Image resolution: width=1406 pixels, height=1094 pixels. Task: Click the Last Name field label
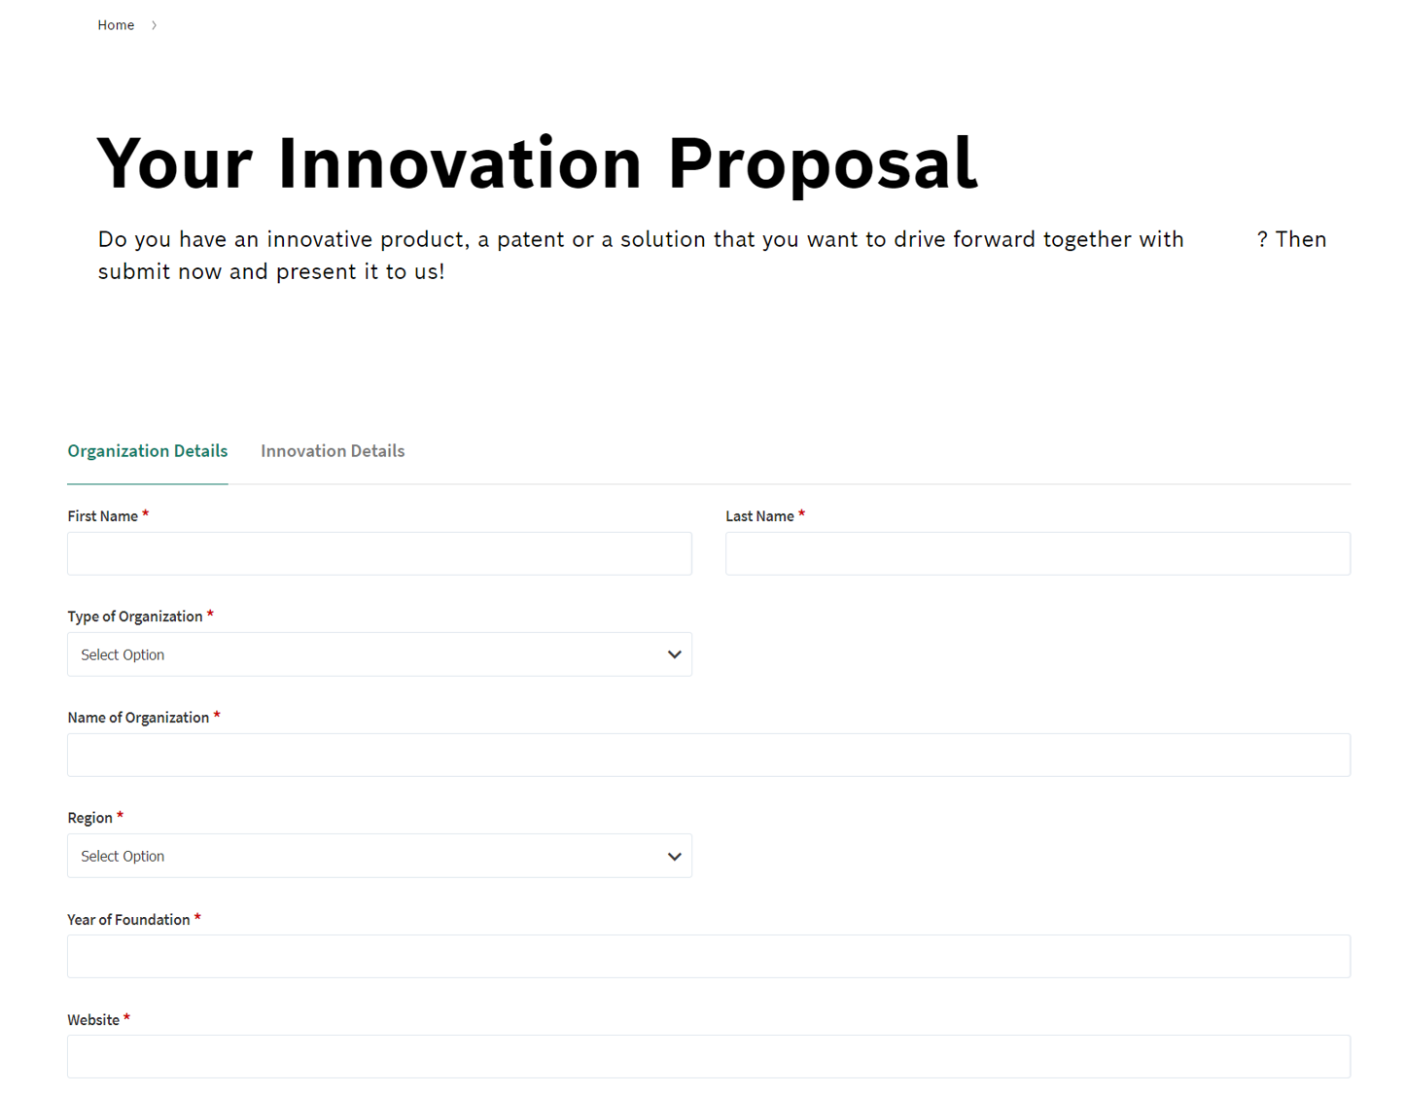[x=759, y=516]
